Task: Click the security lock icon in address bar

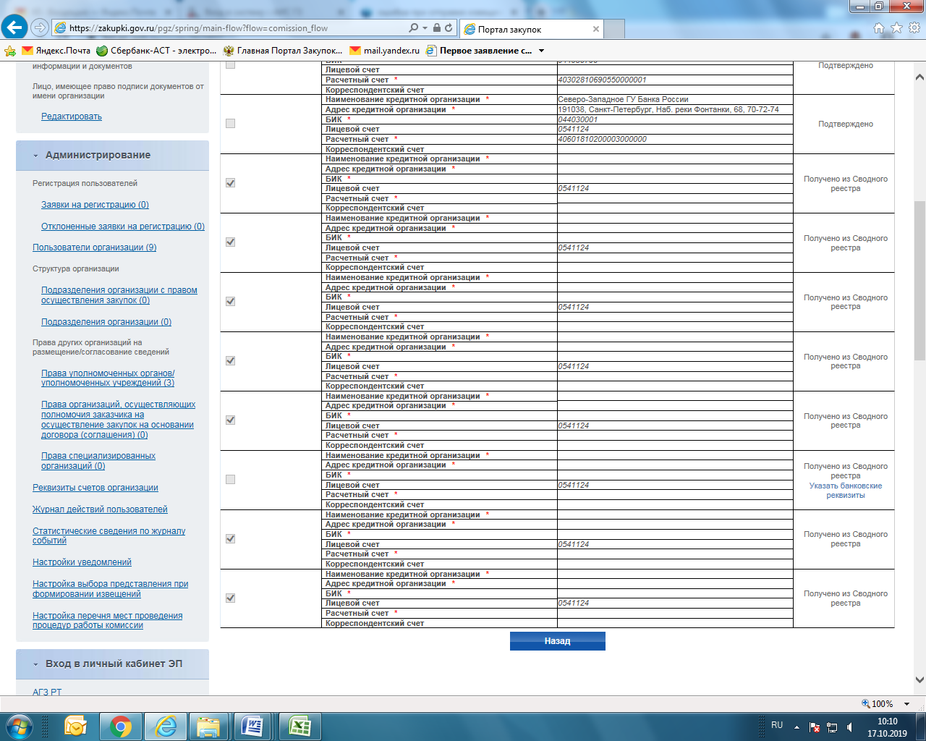Action: [x=436, y=28]
